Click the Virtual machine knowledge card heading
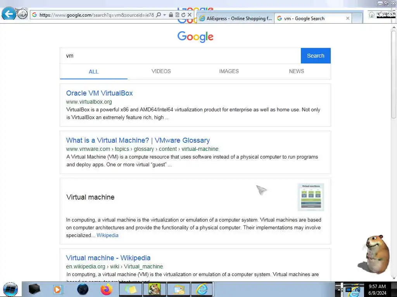The height and width of the screenshot is (297, 397). (90, 197)
